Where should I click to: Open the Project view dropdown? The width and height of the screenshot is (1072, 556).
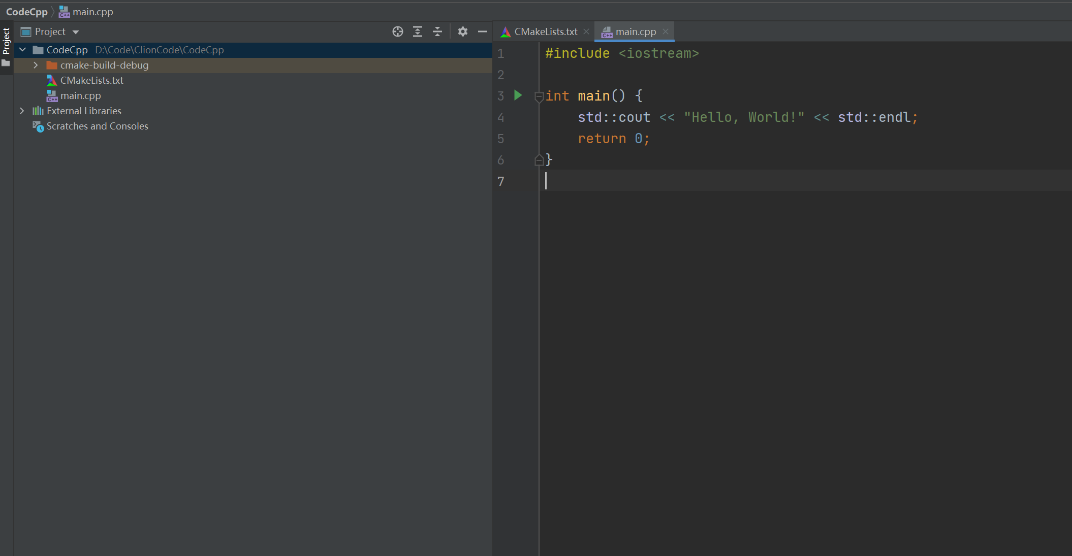pyautogui.click(x=50, y=31)
